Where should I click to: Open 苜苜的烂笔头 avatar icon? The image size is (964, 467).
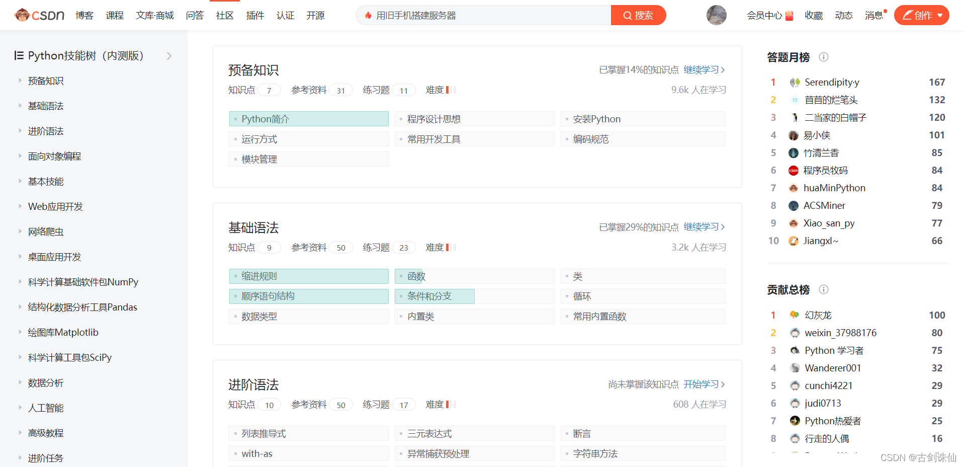[x=795, y=100]
